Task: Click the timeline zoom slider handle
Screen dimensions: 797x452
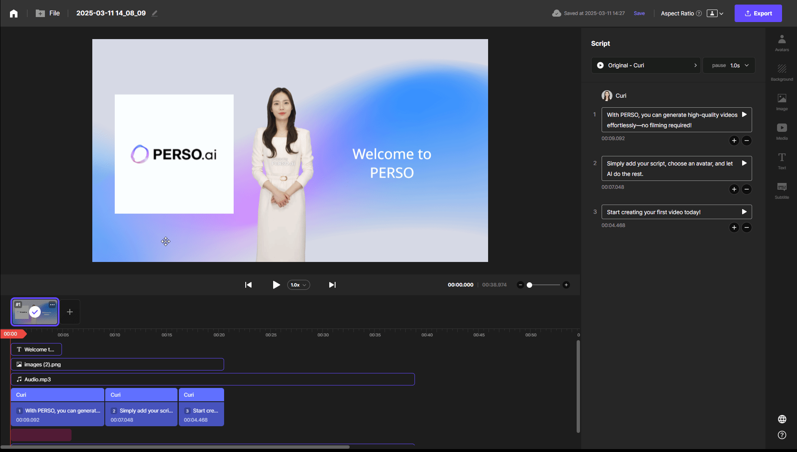Action: coord(529,285)
